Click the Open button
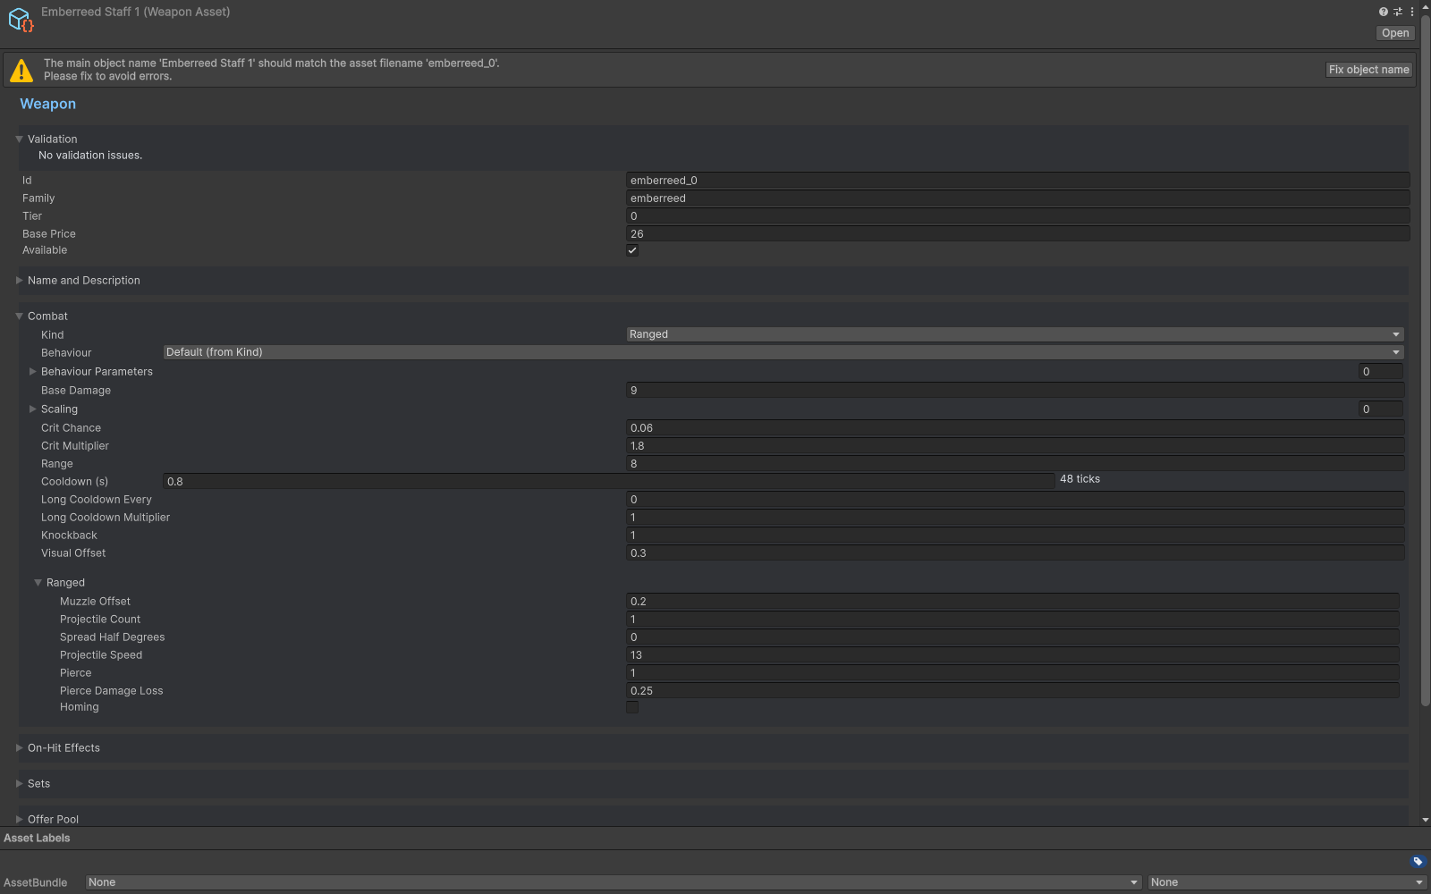Viewport: 1431px width, 894px height. 1395,33
